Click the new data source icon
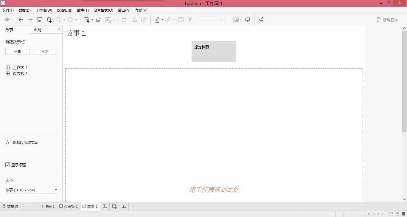The image size is (407, 217). (49, 20)
